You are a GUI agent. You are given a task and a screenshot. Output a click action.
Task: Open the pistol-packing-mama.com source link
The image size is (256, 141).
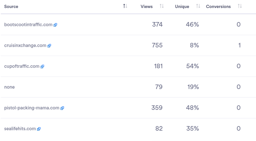32,108
